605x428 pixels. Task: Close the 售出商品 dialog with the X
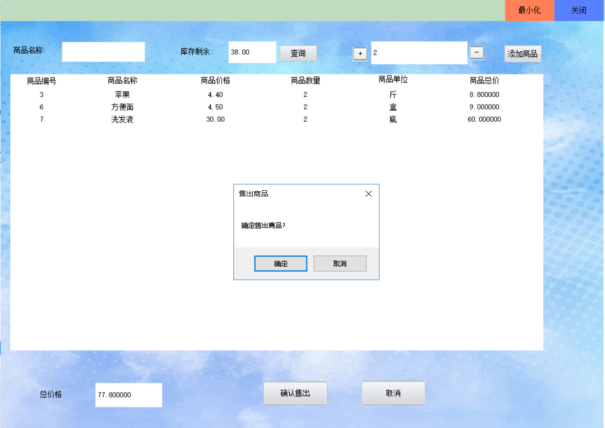tap(368, 194)
